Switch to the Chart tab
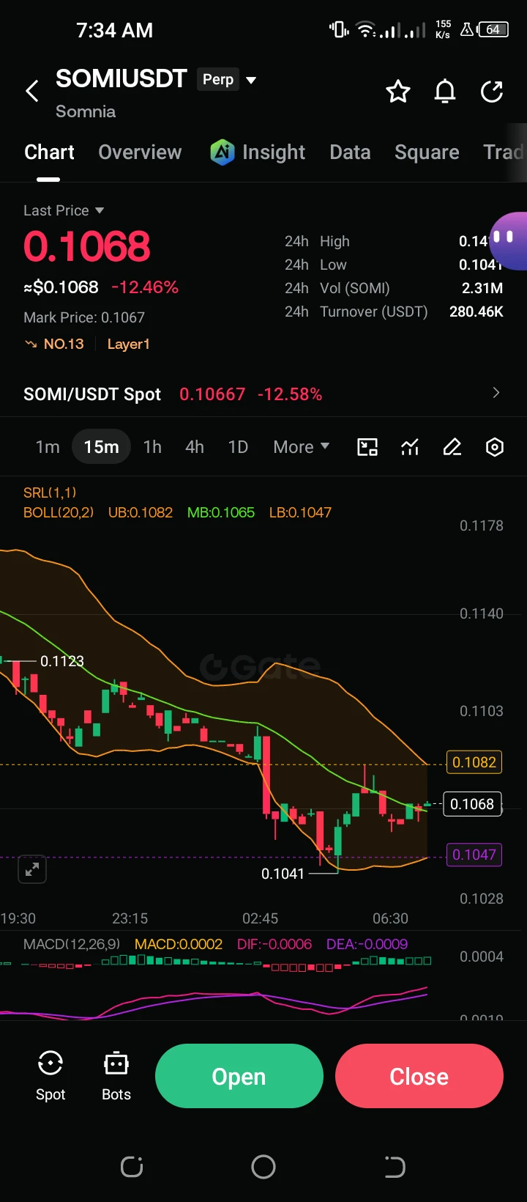Screen dimensions: 527x1202 click(49, 152)
